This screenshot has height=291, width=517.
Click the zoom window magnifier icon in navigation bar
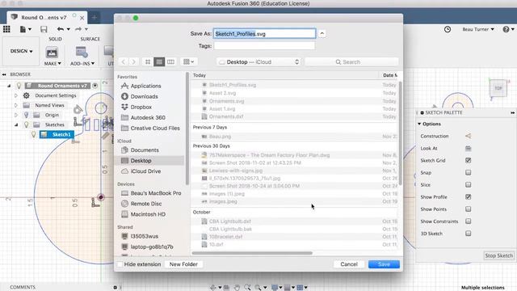pos(258,288)
